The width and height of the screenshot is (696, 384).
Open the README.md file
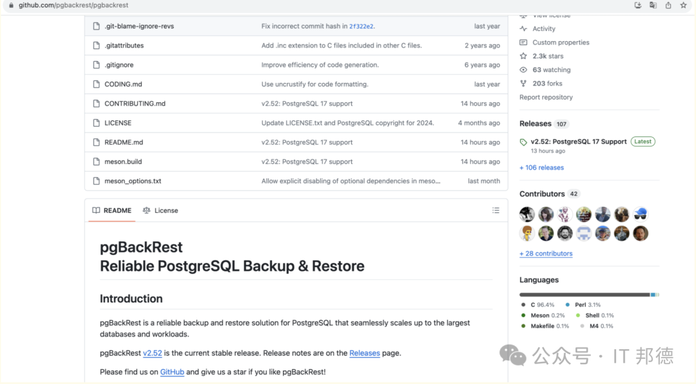pyautogui.click(x=124, y=142)
